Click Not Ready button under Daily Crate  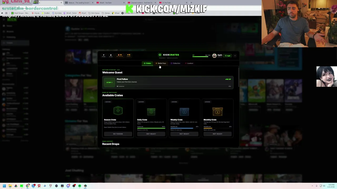point(151,134)
